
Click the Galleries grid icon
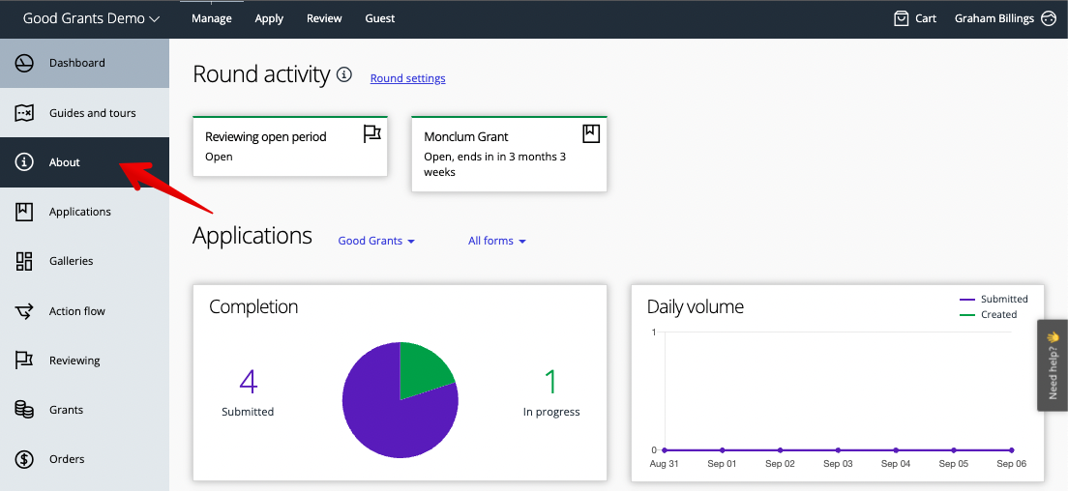click(x=24, y=261)
